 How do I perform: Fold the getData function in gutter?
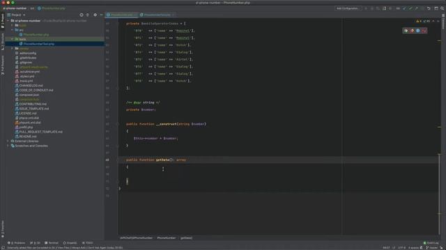click(x=118, y=160)
